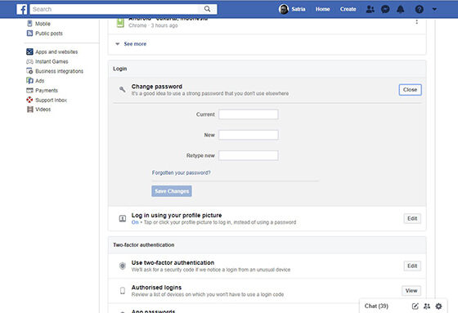Screen dimensions: 458x313
Task: Open Create in the top bar
Action: click(348, 9)
